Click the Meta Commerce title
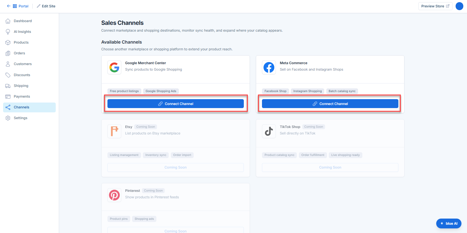This screenshot has width=467, height=233. (x=294, y=63)
